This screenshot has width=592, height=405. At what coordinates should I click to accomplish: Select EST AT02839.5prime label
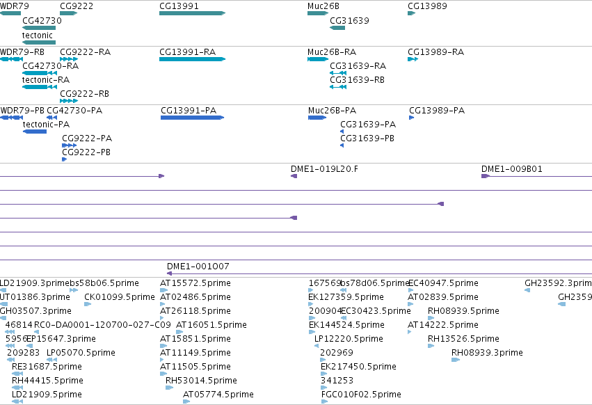click(x=443, y=297)
